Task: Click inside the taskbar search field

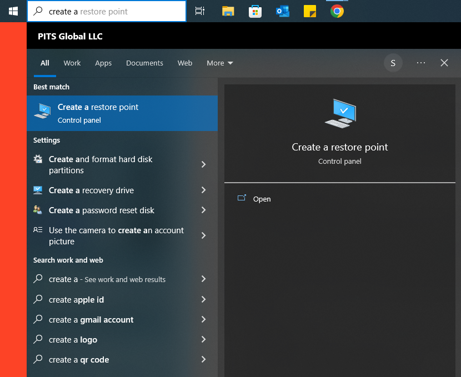Action: coord(107,11)
